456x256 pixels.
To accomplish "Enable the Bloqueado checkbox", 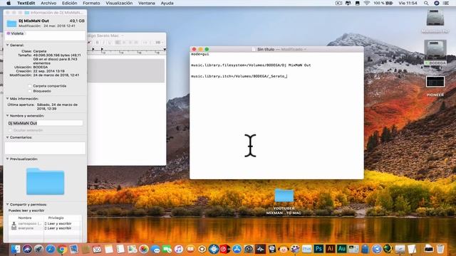I will pyautogui.click(x=30, y=91).
